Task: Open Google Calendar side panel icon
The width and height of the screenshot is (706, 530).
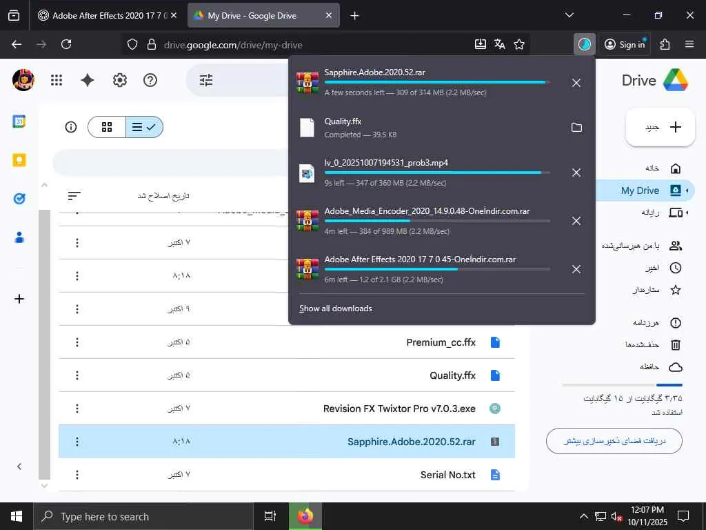Action: click(19, 121)
